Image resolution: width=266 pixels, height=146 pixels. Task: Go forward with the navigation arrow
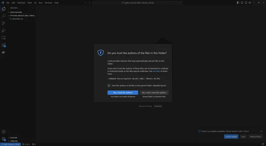coord(89,3)
